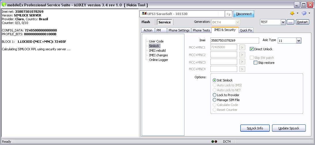The width and height of the screenshot is (315, 145).
Task: Select Simlock in the tree
Action: (154, 46)
